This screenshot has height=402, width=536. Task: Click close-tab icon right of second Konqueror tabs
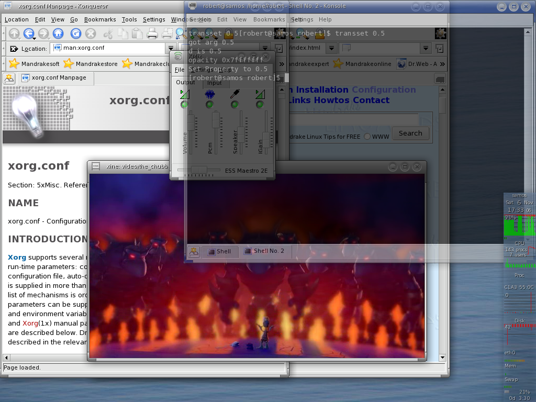pyautogui.click(x=440, y=79)
